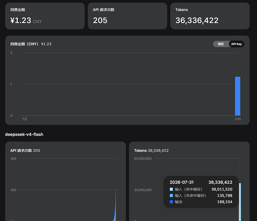Click the light-blue 输入（命中缓存）legend swatch
The width and height of the screenshot is (257, 221).
[x=171, y=190]
